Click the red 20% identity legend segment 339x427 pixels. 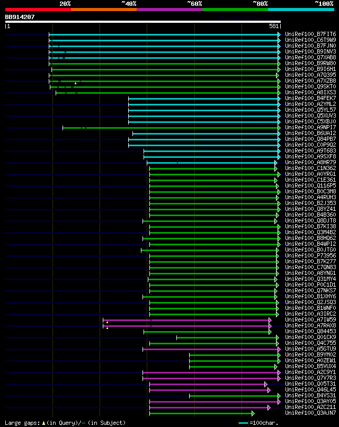38,10
